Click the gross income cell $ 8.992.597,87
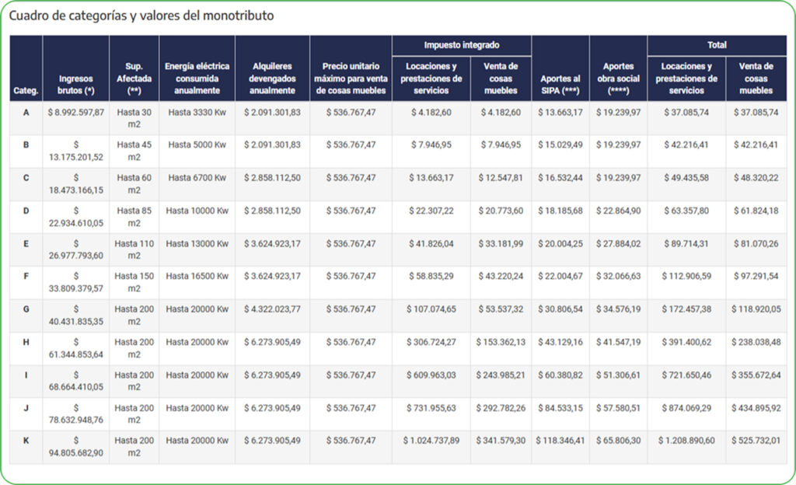The image size is (796, 485). pyautogui.click(x=76, y=113)
